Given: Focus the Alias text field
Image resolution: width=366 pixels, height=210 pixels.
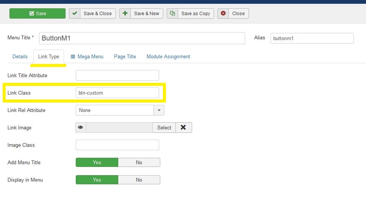Looking at the screenshot, I should (x=312, y=38).
